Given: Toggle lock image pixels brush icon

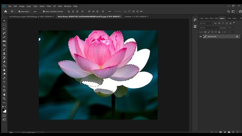Looking at the screenshot, I should click(209, 32).
